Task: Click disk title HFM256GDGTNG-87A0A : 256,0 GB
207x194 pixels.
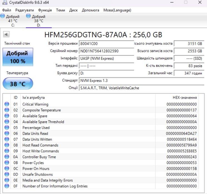Action: [103, 35]
